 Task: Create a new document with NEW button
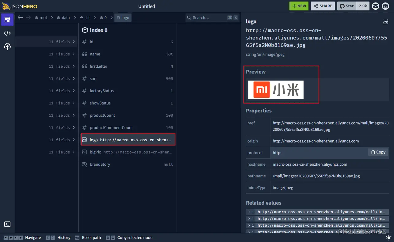pyautogui.click(x=299, y=6)
